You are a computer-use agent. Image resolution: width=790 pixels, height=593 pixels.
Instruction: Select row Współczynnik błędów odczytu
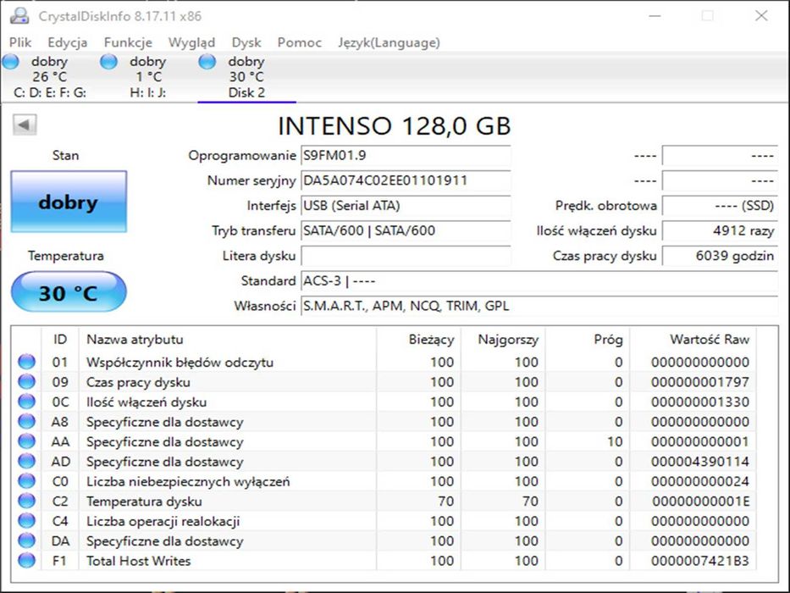point(384,362)
